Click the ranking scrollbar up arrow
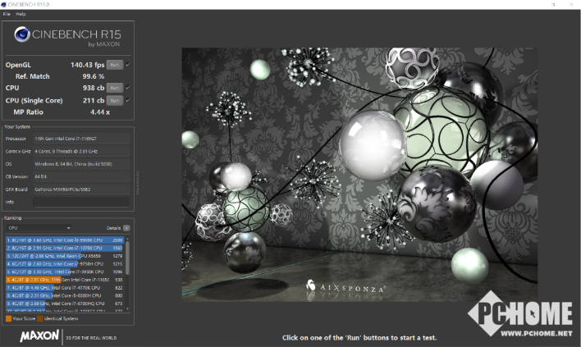Image resolution: width=581 pixels, height=347 pixels. click(128, 240)
